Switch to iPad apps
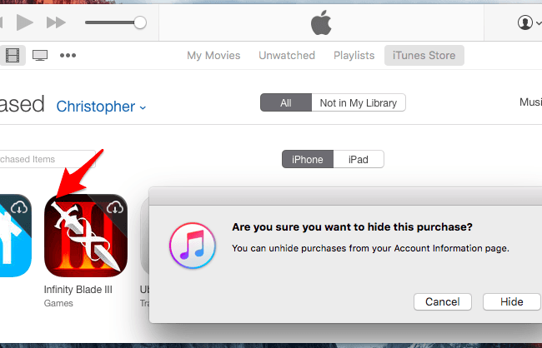 359,159
